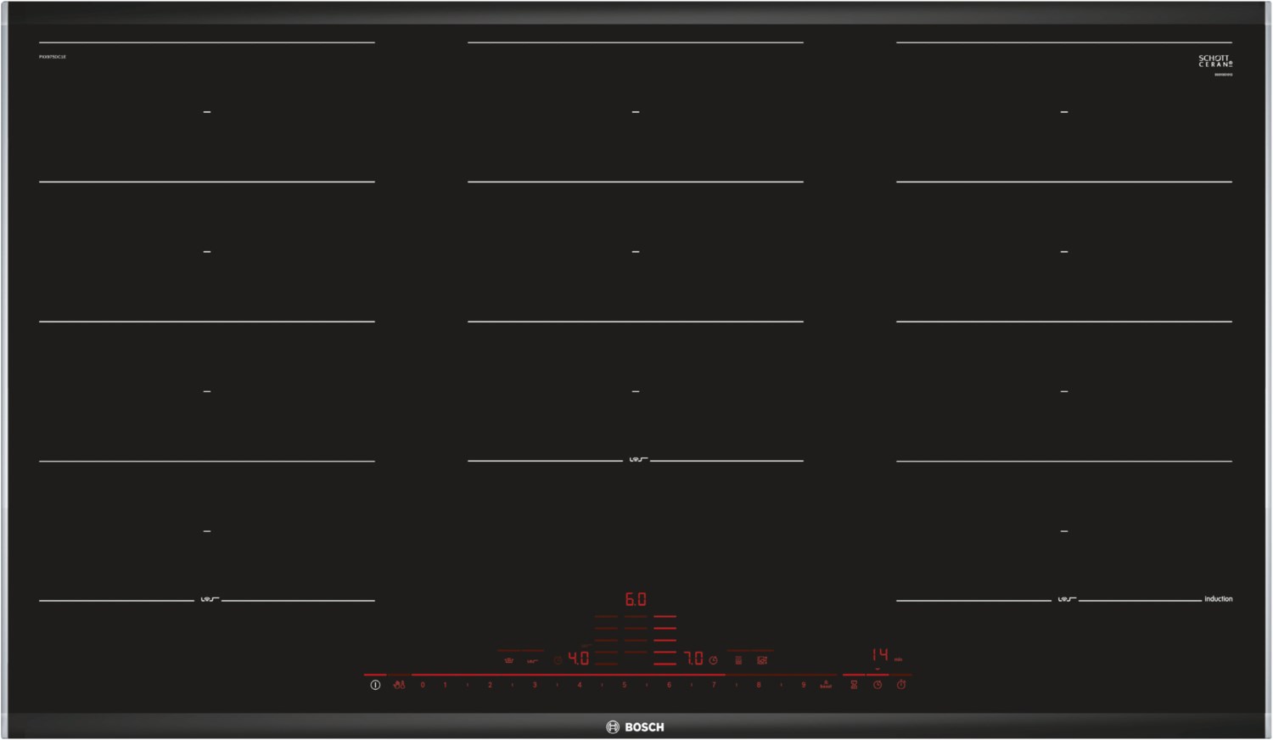Tap the childproof lock icon
The width and height of the screenshot is (1273, 740).
[399, 685]
